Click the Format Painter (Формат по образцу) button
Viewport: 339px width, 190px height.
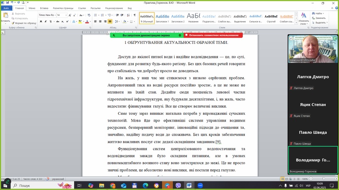[23, 23]
